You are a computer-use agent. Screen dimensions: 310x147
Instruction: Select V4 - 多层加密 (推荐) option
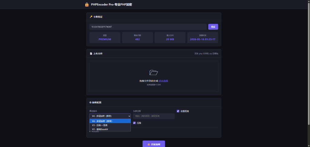tap(110, 121)
